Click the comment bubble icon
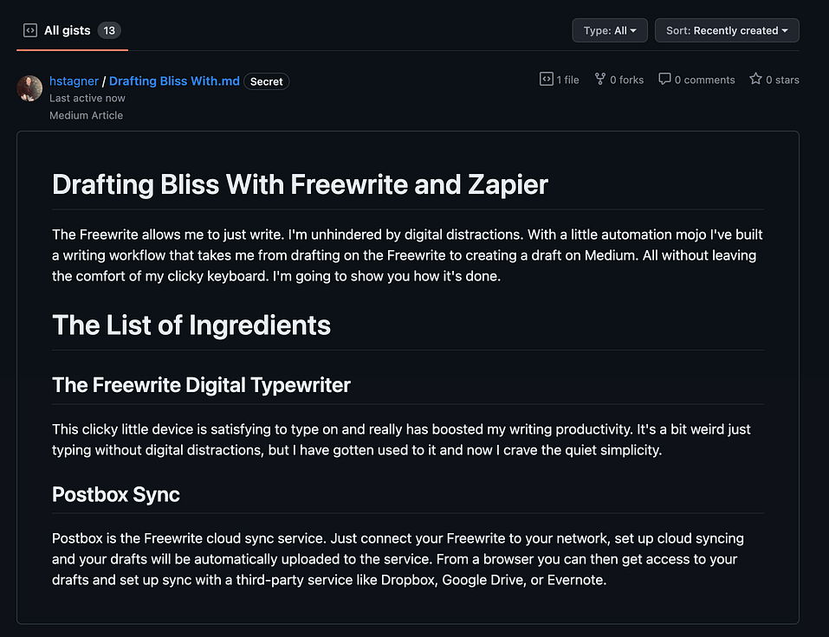The height and width of the screenshot is (637, 829). pos(664,80)
